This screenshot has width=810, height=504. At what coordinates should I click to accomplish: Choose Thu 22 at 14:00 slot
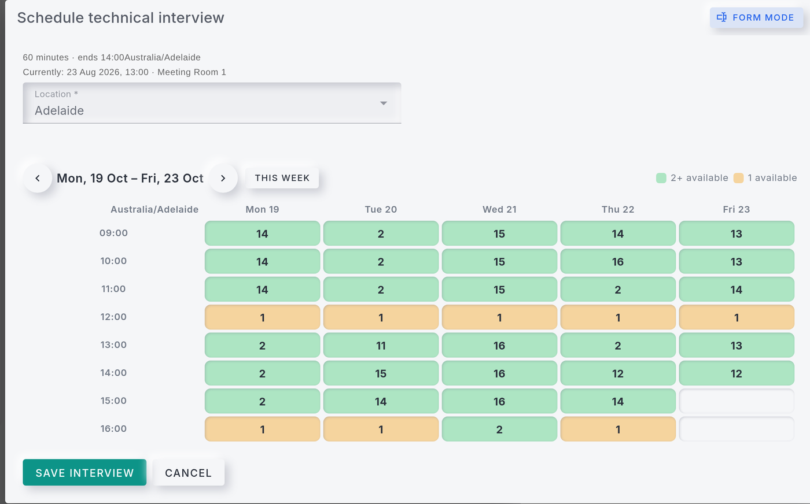point(618,373)
